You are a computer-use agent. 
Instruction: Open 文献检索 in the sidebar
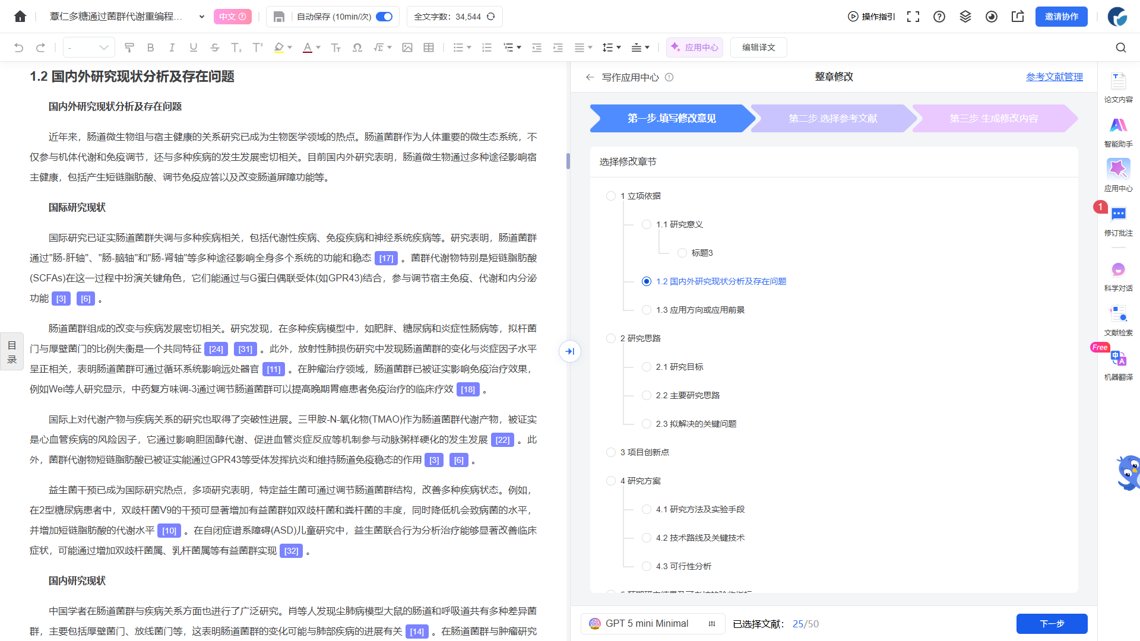[1118, 320]
